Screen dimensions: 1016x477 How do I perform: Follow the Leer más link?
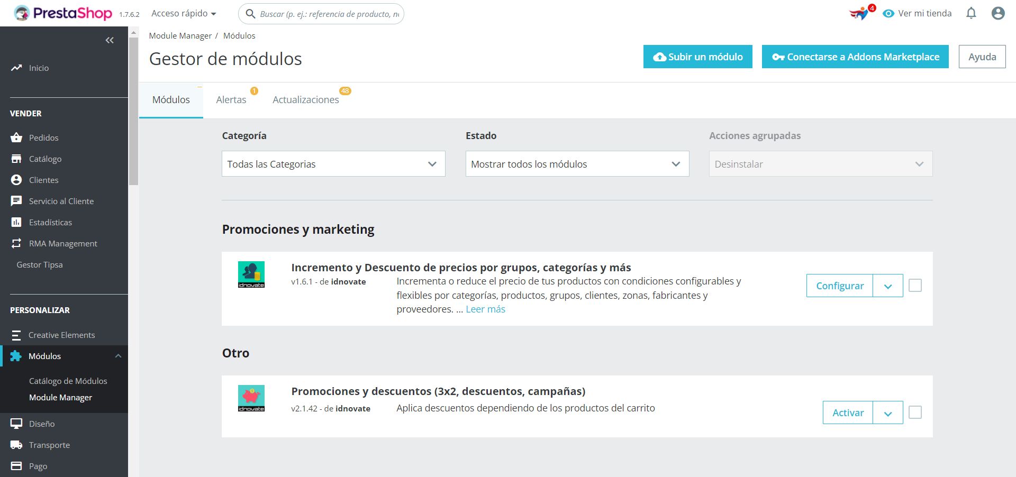click(485, 309)
